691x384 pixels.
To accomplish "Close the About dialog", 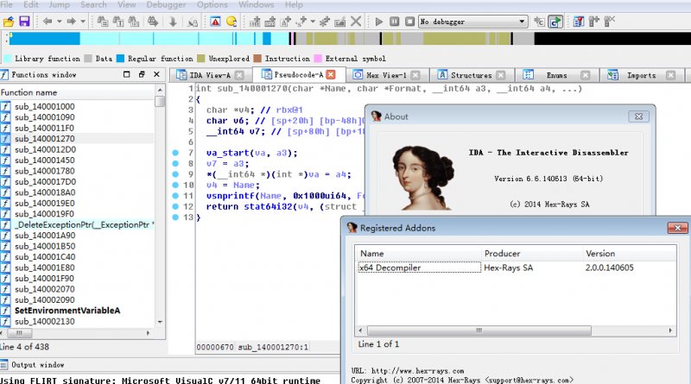I will click(638, 116).
